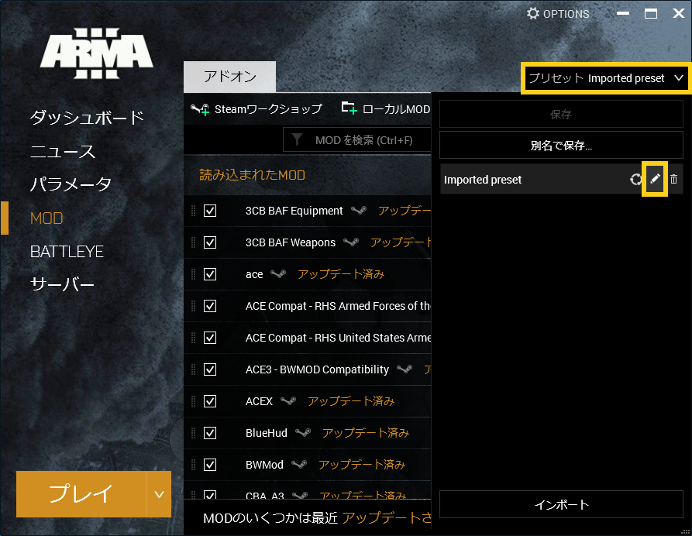
Task: Toggle ACE3 - BWMOD Compatibility checkbox
Action: point(210,369)
